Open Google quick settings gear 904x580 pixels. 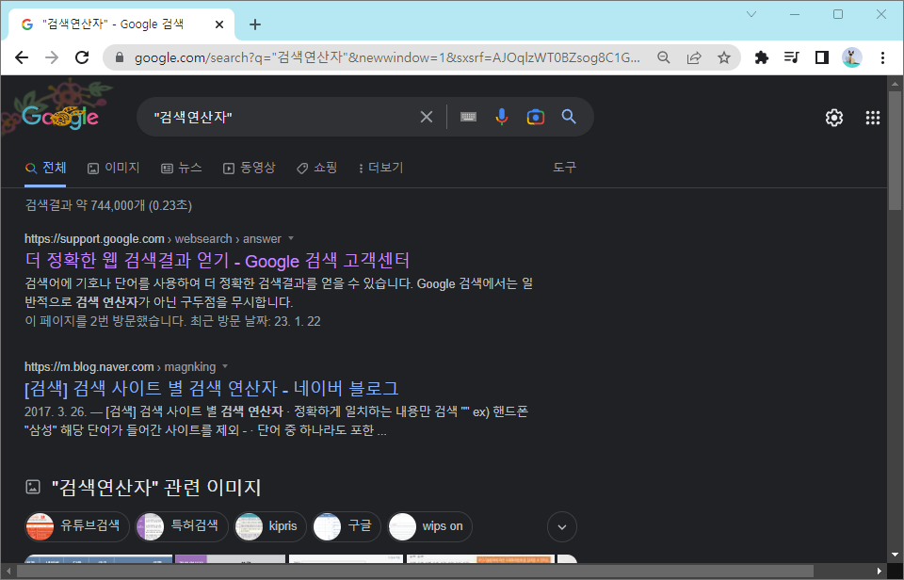[x=834, y=118]
